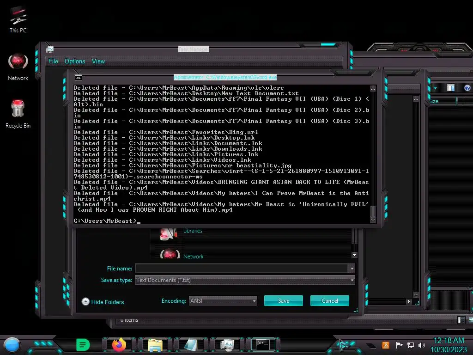473x355 pixels.
Task: Open Task Manager Options menu
Action: (75, 61)
